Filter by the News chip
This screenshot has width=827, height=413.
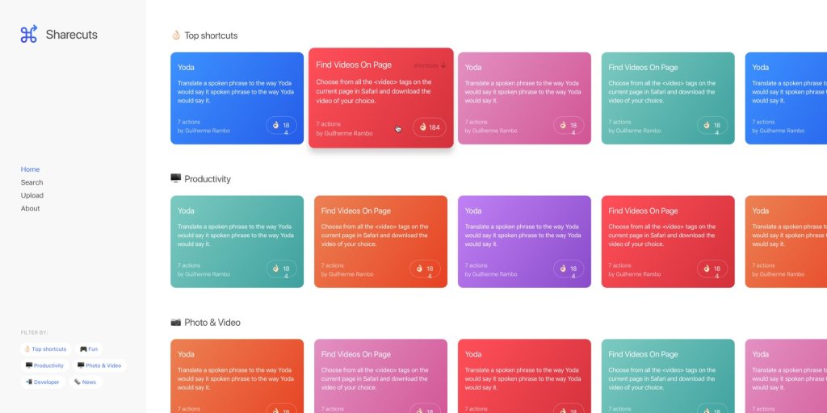pos(86,382)
